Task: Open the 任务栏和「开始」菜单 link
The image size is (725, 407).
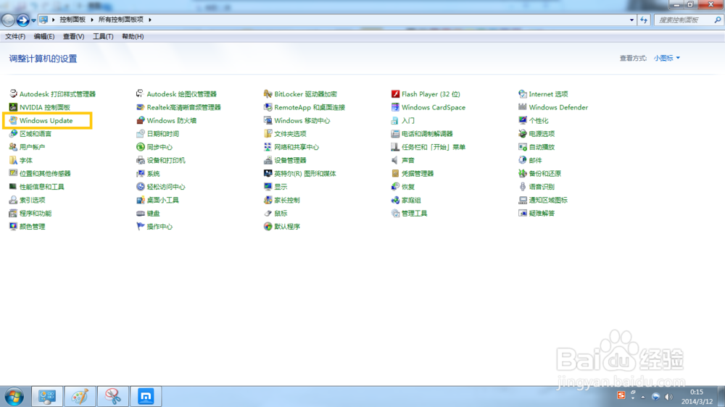Action: pos(434,147)
